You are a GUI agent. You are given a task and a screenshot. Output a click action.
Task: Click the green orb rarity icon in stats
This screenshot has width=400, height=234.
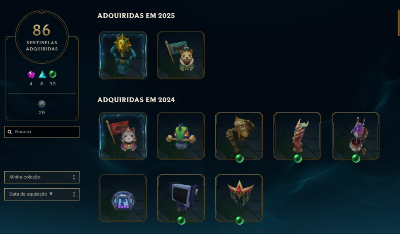pos(53,74)
